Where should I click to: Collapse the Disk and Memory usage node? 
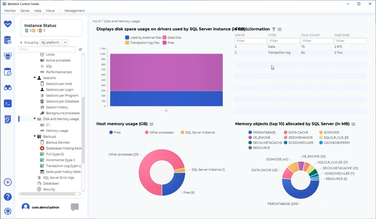[35, 119]
